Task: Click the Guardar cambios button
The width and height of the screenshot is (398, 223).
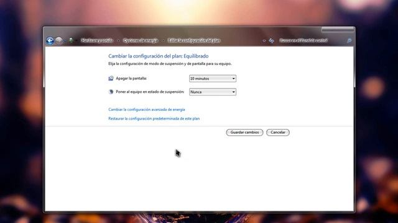Action: (244, 132)
